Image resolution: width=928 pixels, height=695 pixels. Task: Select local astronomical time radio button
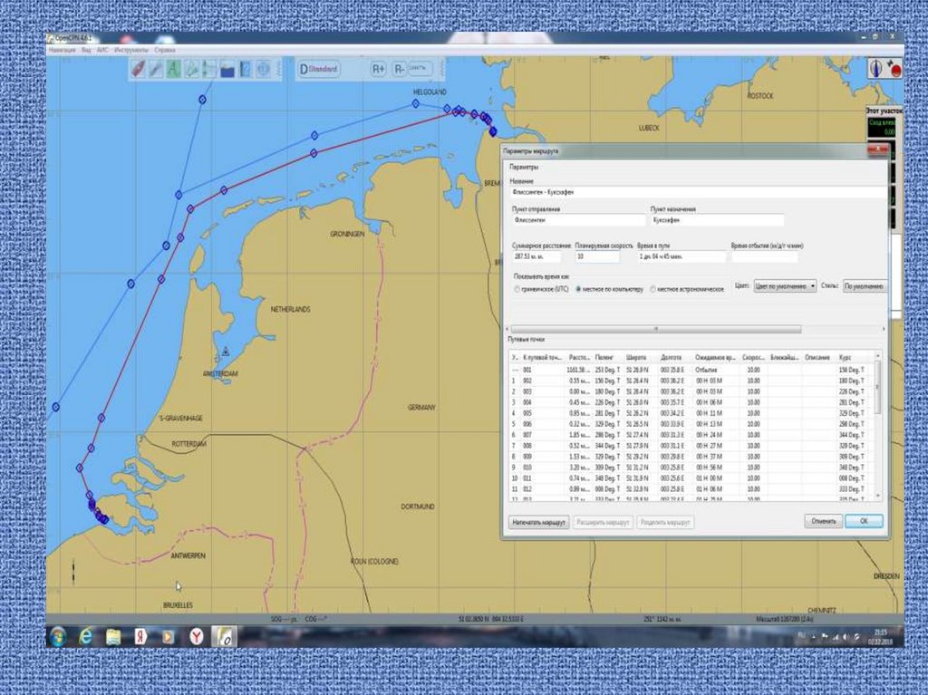[x=652, y=289]
